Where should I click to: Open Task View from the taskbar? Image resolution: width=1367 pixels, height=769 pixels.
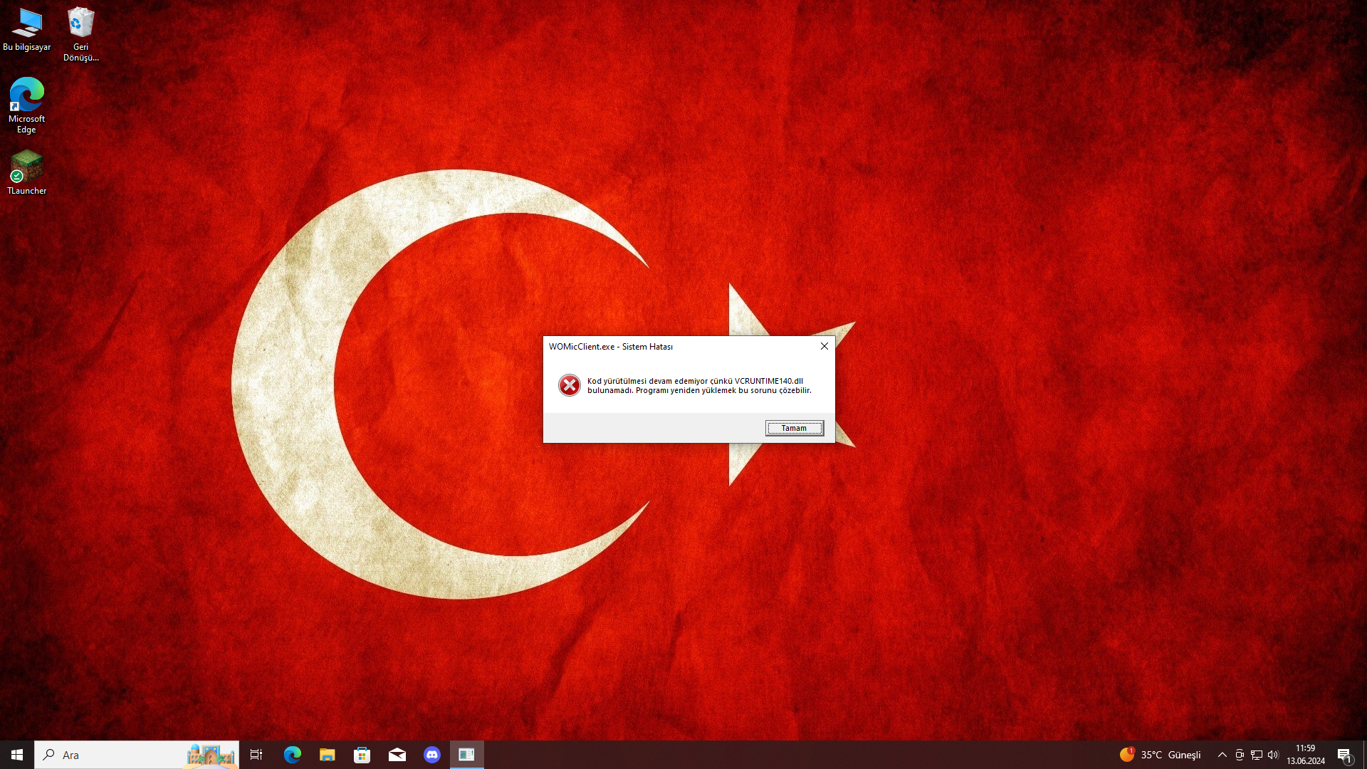coord(256,755)
